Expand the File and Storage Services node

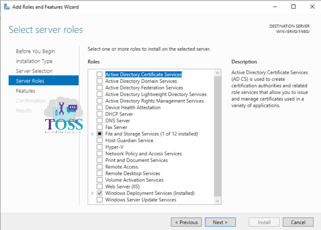point(92,134)
